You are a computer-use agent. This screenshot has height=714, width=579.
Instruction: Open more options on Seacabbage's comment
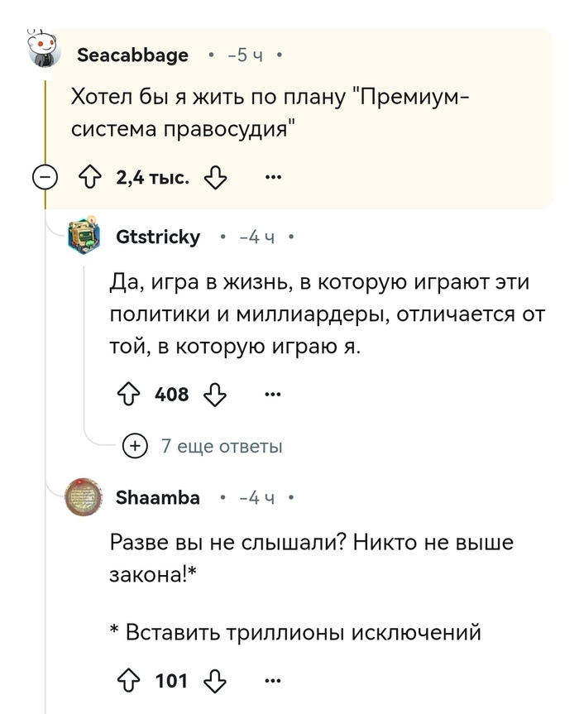click(x=272, y=178)
